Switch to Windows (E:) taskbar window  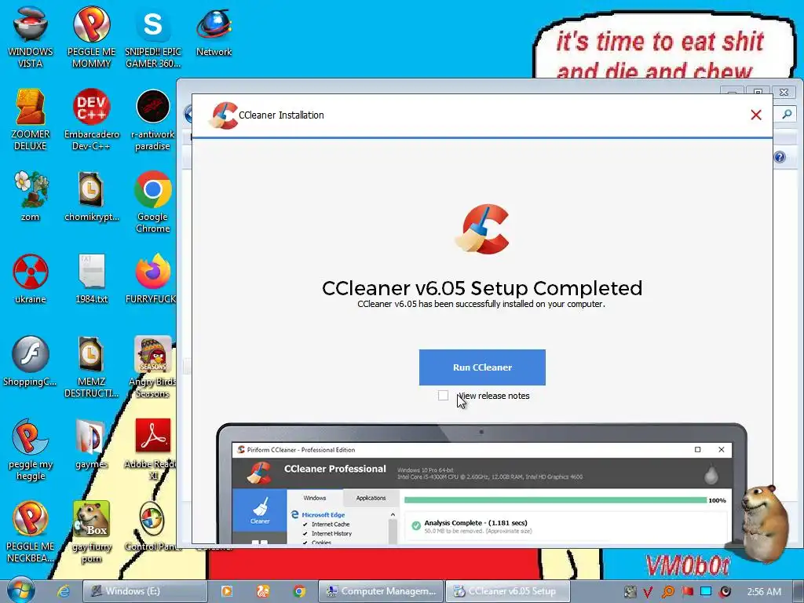pyautogui.click(x=145, y=591)
